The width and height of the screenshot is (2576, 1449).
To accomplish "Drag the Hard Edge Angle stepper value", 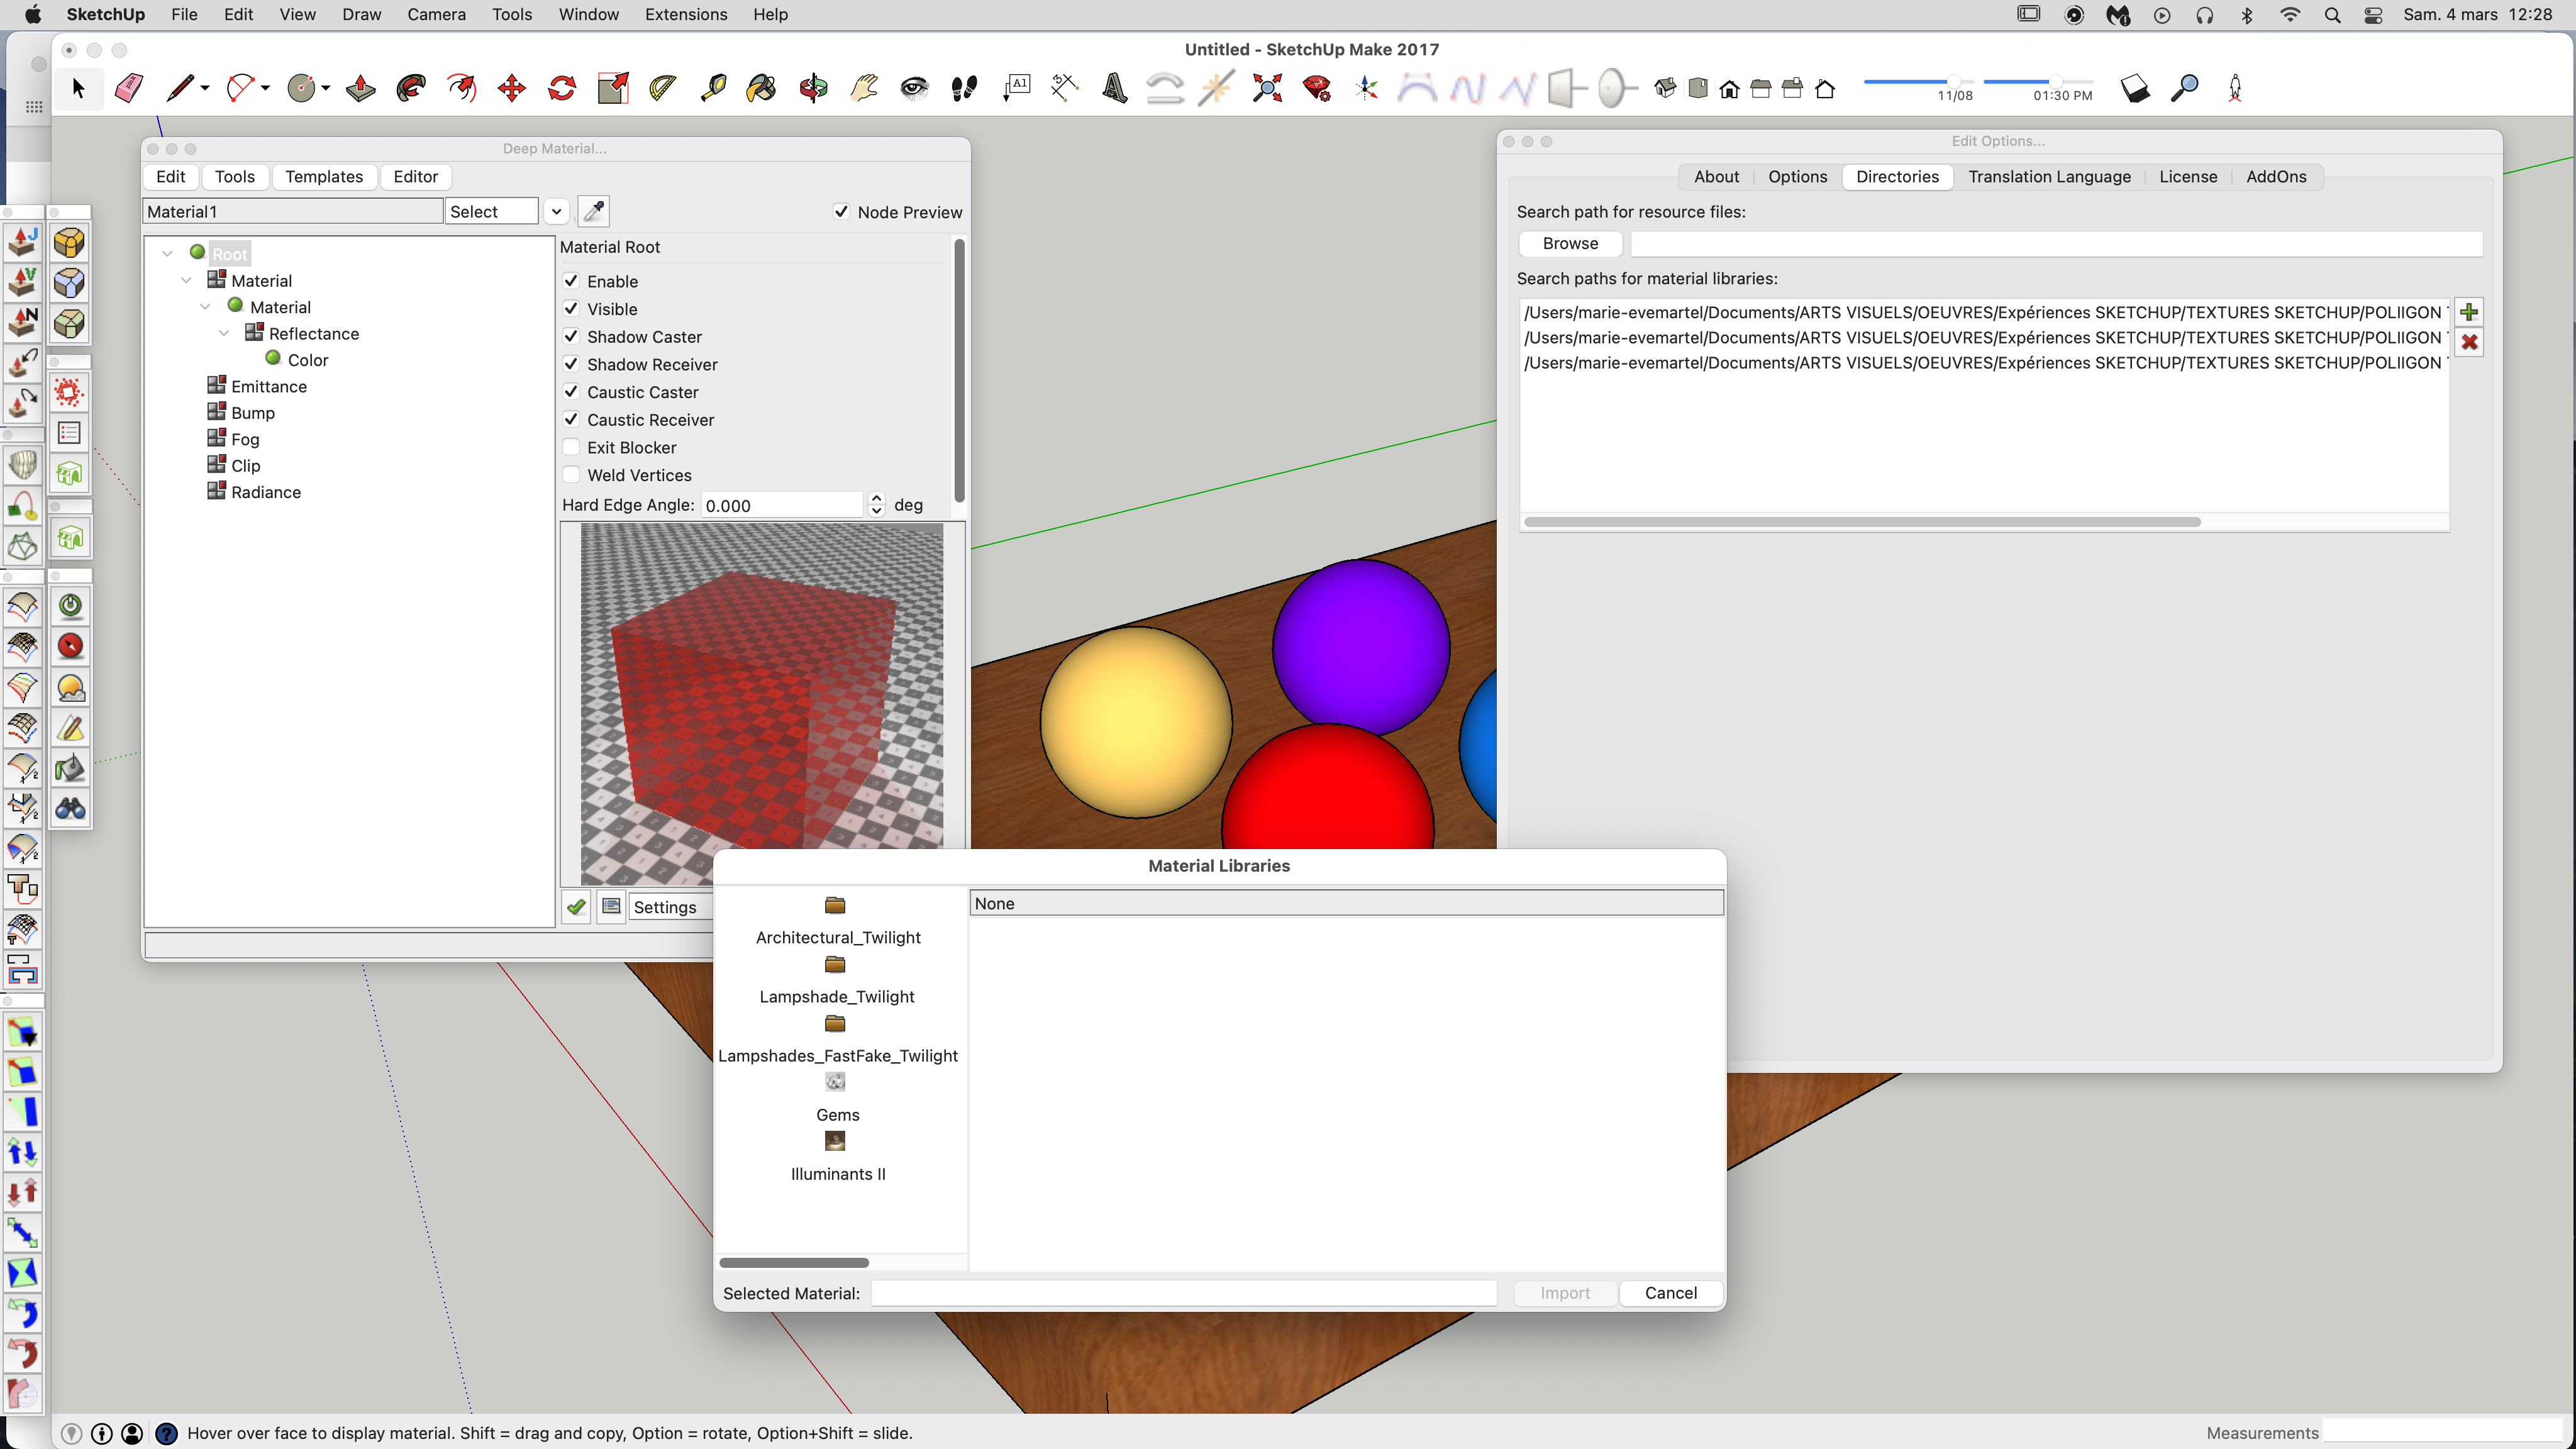I will coord(877,504).
